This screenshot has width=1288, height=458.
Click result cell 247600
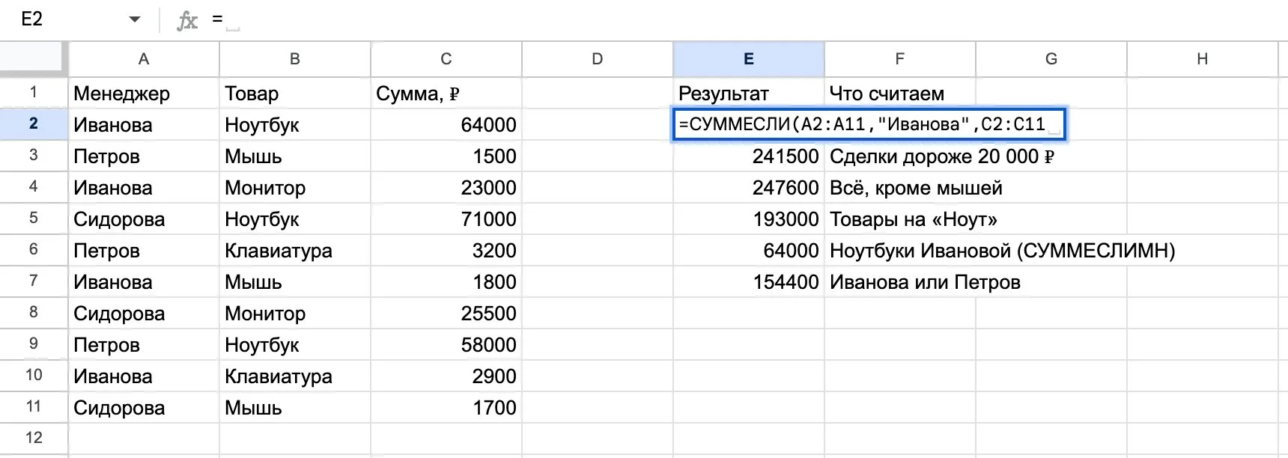(749, 188)
